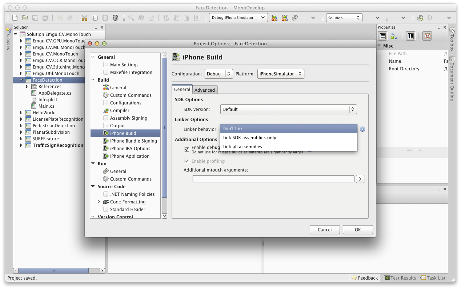Expand the References folder under FaceDetection
This screenshot has height=289, width=461.
(27, 86)
